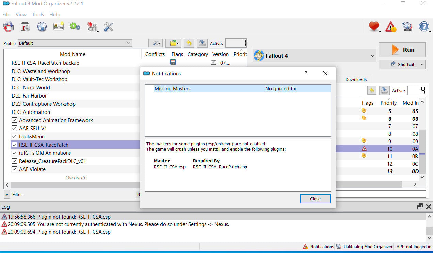Viewport: 433px width, 253px height.
Task: Click restore backup arrow beside Profile folder button
Action: click(x=189, y=43)
